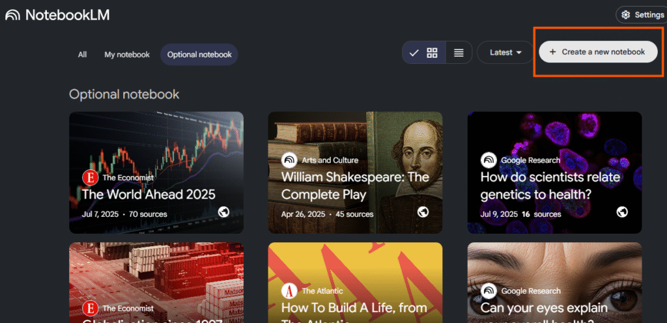Create a new notebook
This screenshot has height=323, width=667.
point(597,52)
